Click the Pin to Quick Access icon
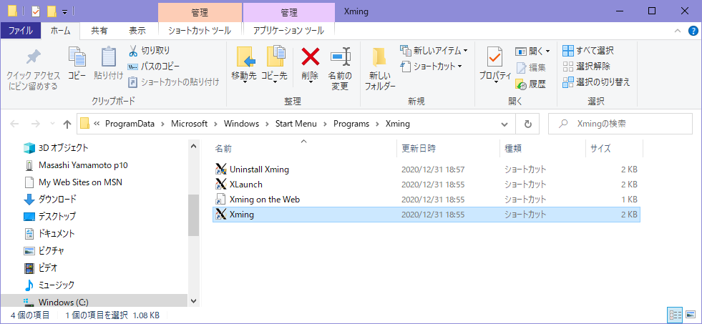 33,57
